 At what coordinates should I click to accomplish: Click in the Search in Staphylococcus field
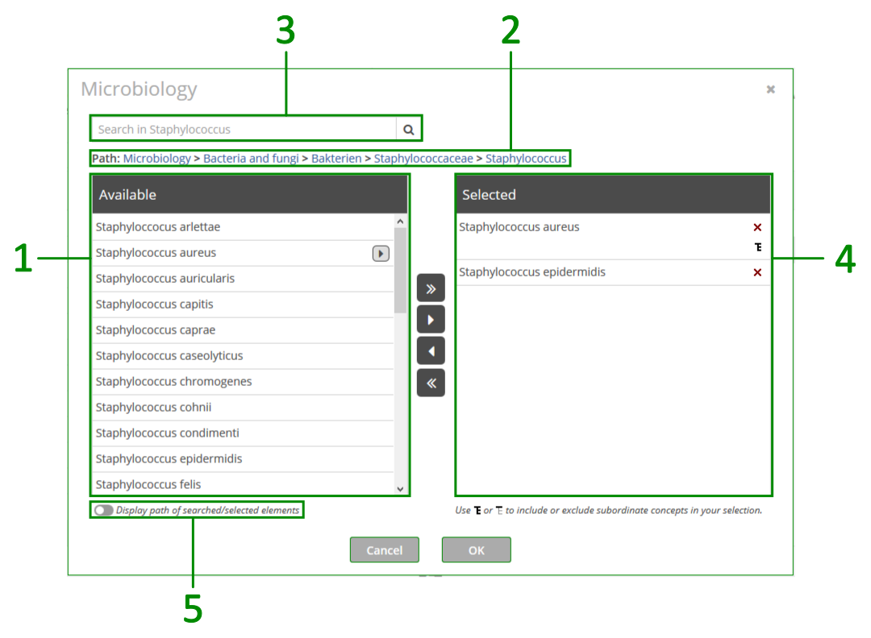(x=244, y=129)
